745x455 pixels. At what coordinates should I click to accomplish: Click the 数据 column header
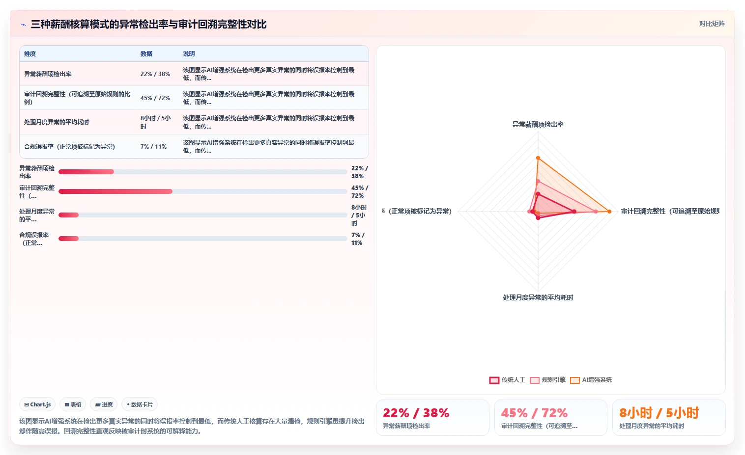coord(146,54)
